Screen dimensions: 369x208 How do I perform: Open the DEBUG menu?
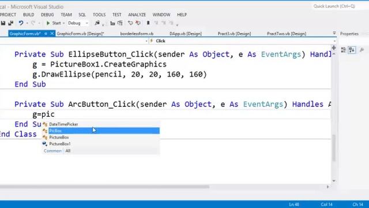pos(47,14)
